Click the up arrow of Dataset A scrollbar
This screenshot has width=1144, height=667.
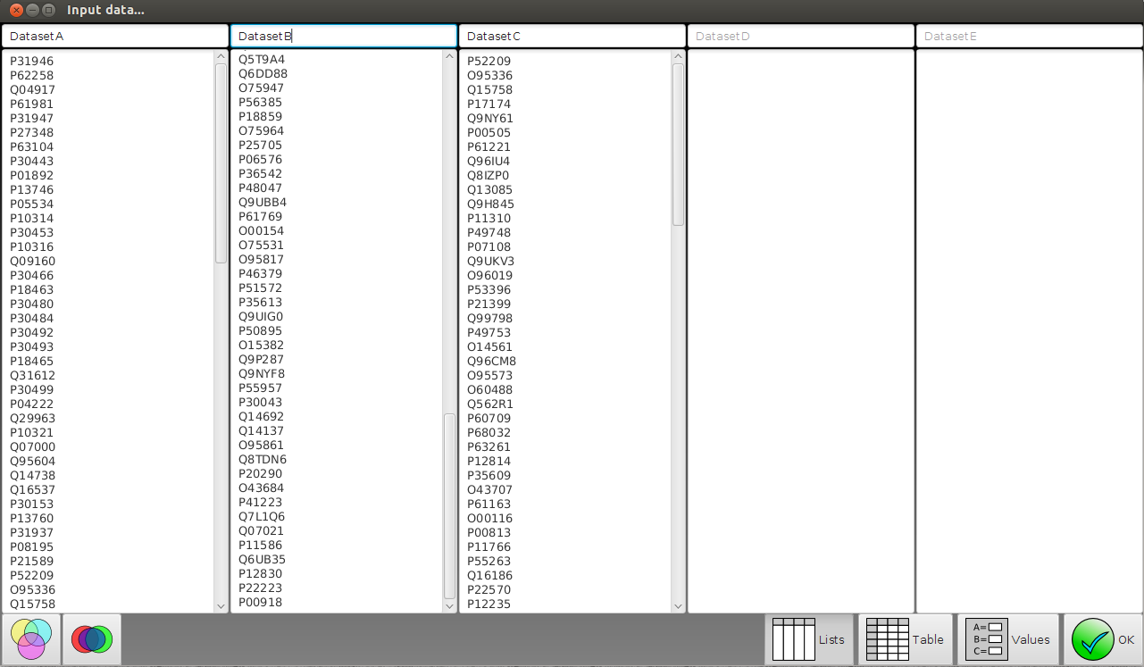221,56
